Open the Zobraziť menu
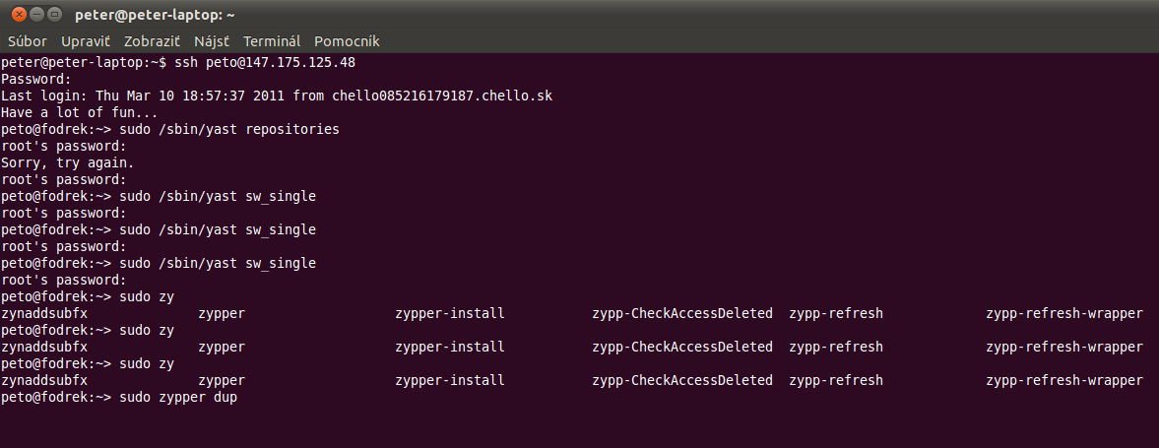The image size is (1159, 448). click(x=152, y=41)
